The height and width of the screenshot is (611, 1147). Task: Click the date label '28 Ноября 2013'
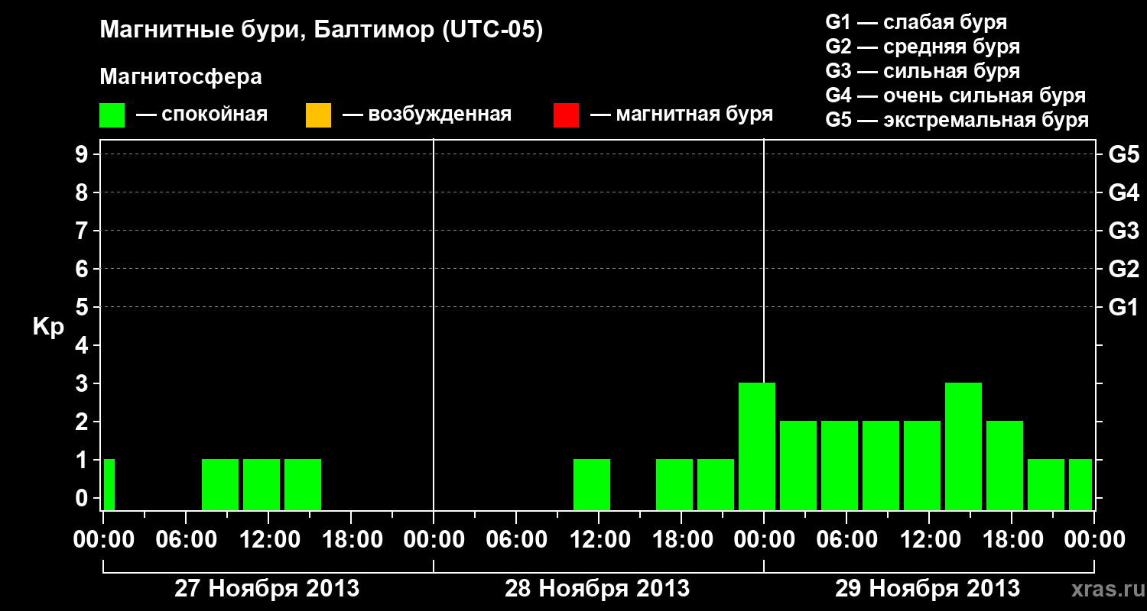click(597, 589)
